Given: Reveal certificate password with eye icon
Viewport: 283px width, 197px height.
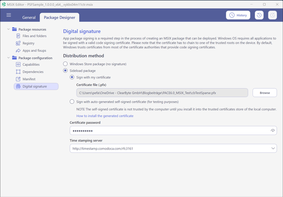Looking at the screenshot, I should (x=273, y=130).
